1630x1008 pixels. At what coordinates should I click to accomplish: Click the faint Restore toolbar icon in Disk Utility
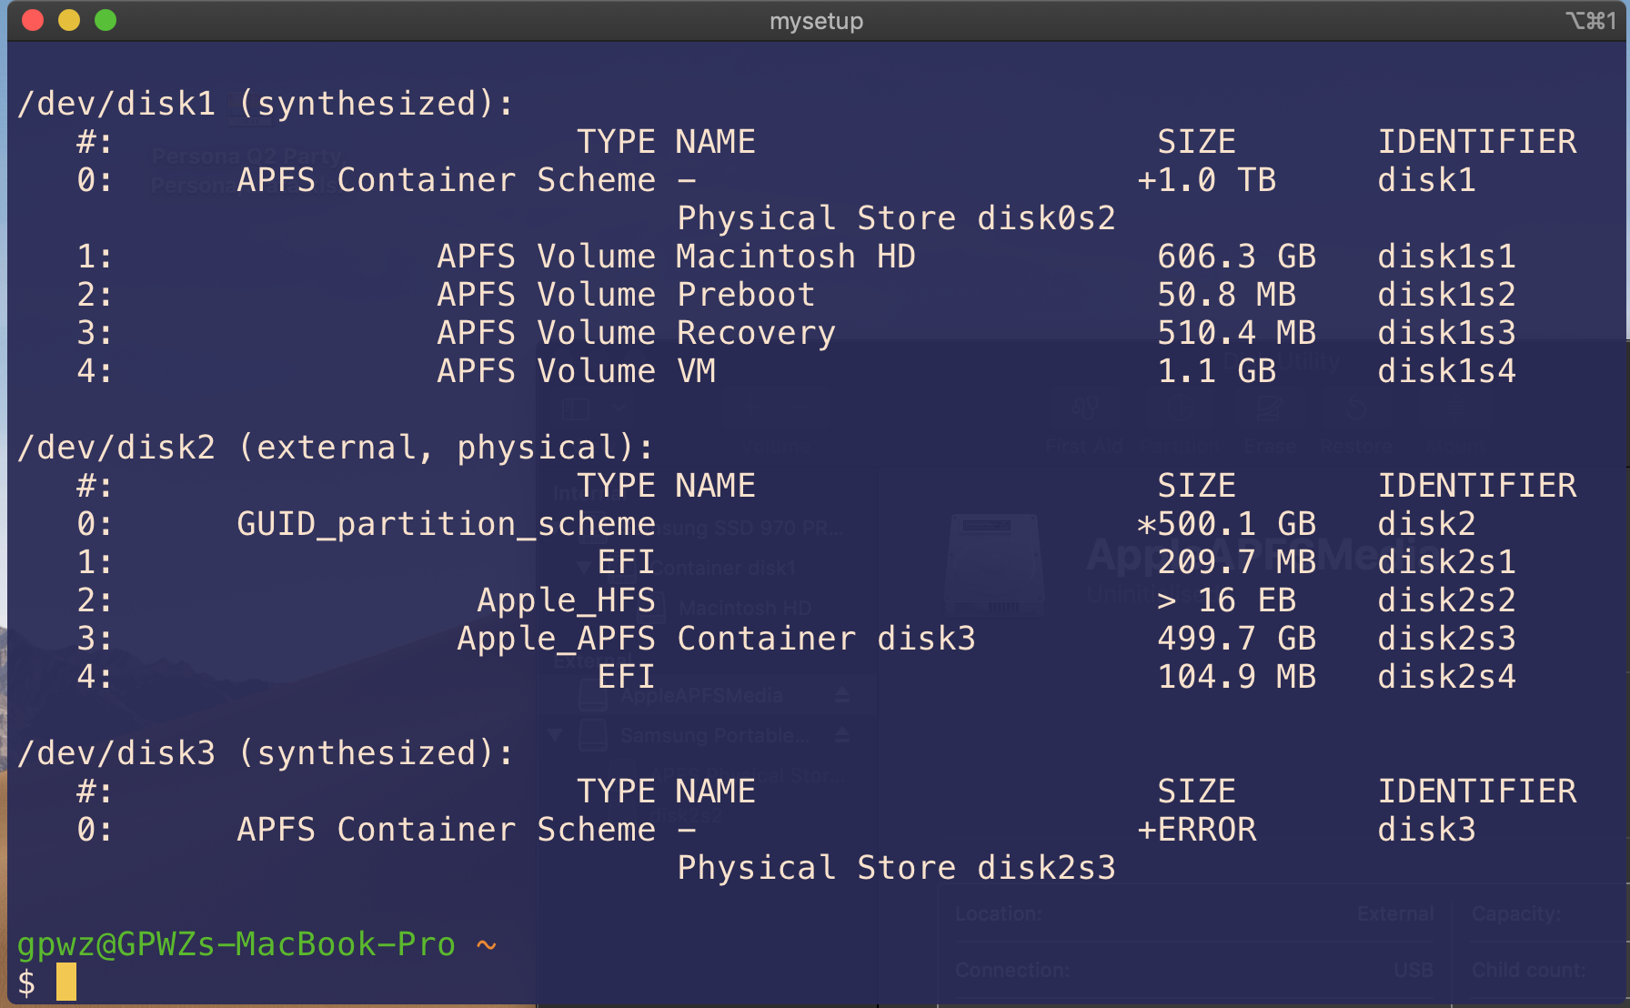point(1355,408)
